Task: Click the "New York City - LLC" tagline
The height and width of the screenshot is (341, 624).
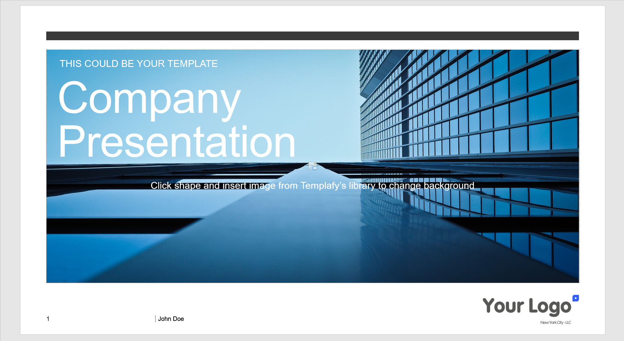Action: point(556,322)
